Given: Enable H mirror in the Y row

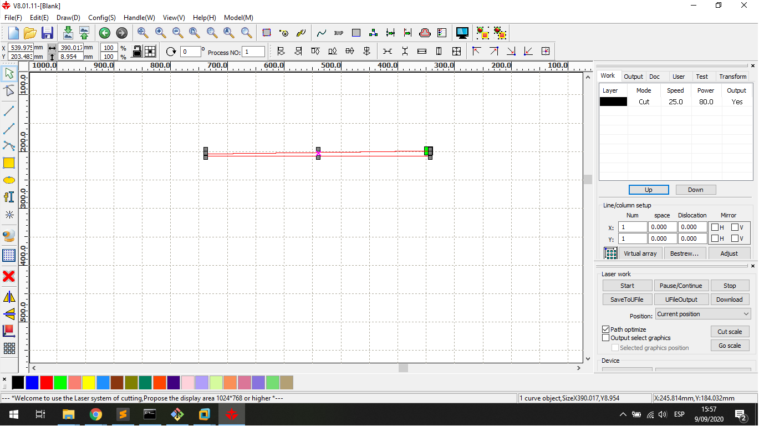Looking at the screenshot, I should tap(715, 239).
